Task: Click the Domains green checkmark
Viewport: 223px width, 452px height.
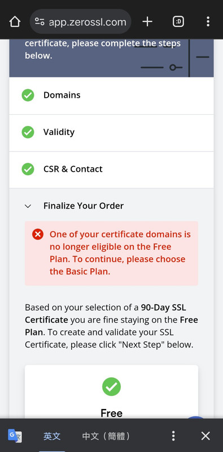Action: click(x=28, y=95)
